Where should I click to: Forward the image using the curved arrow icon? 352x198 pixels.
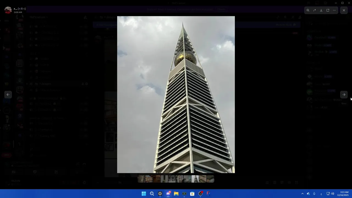click(x=315, y=10)
